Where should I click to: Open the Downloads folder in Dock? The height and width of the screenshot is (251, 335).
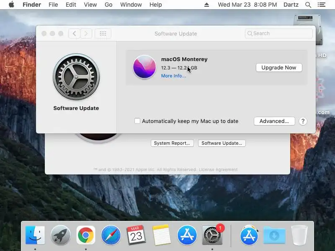point(274,236)
